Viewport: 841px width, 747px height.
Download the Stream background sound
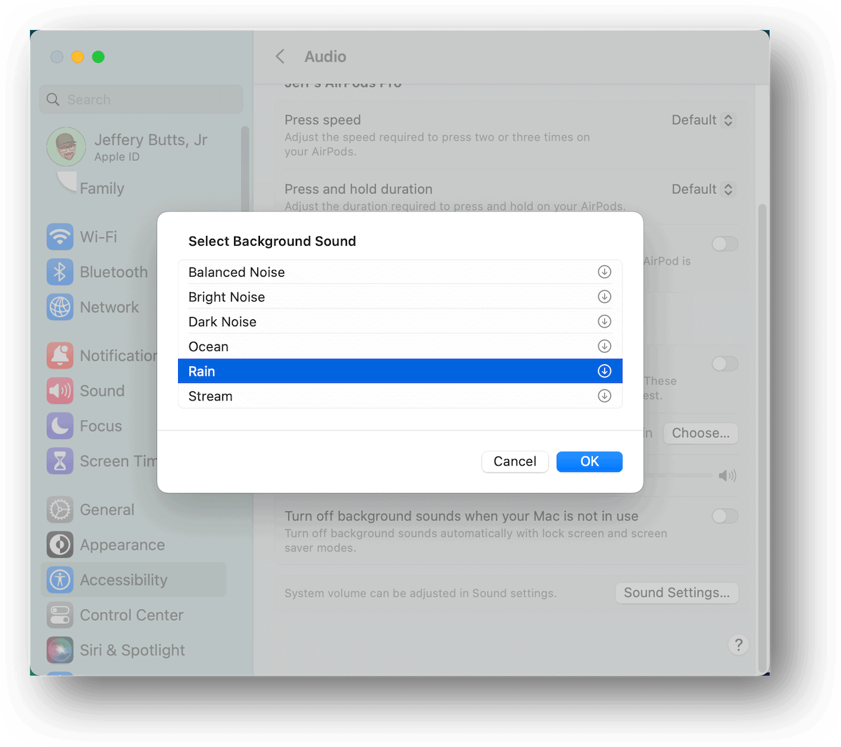click(604, 396)
